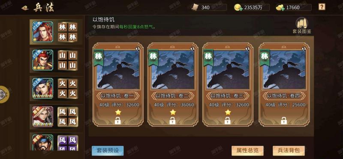
Task: Select the hero with 山 set
Action: coord(42,60)
